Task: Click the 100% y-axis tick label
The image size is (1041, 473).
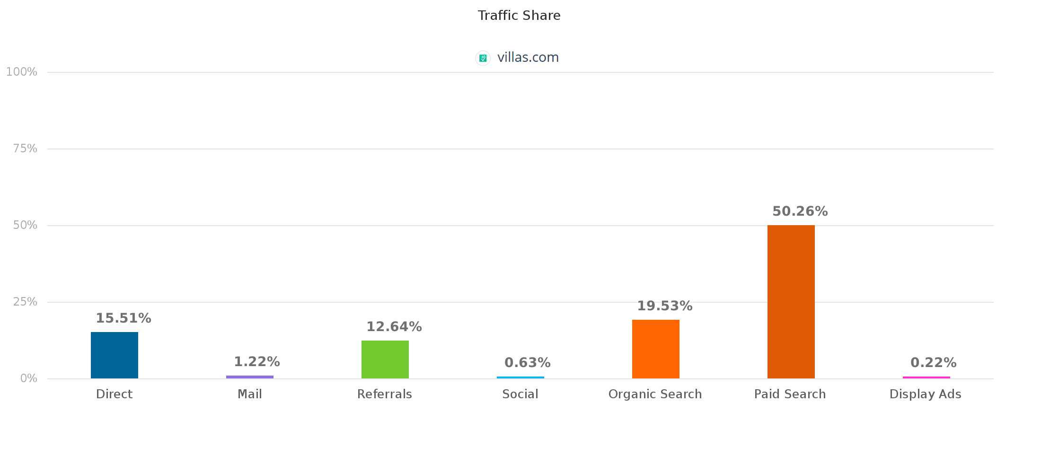Action: click(x=22, y=72)
